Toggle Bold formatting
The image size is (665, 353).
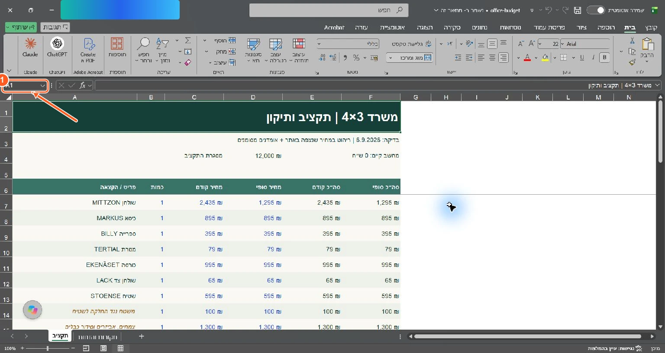(605, 58)
